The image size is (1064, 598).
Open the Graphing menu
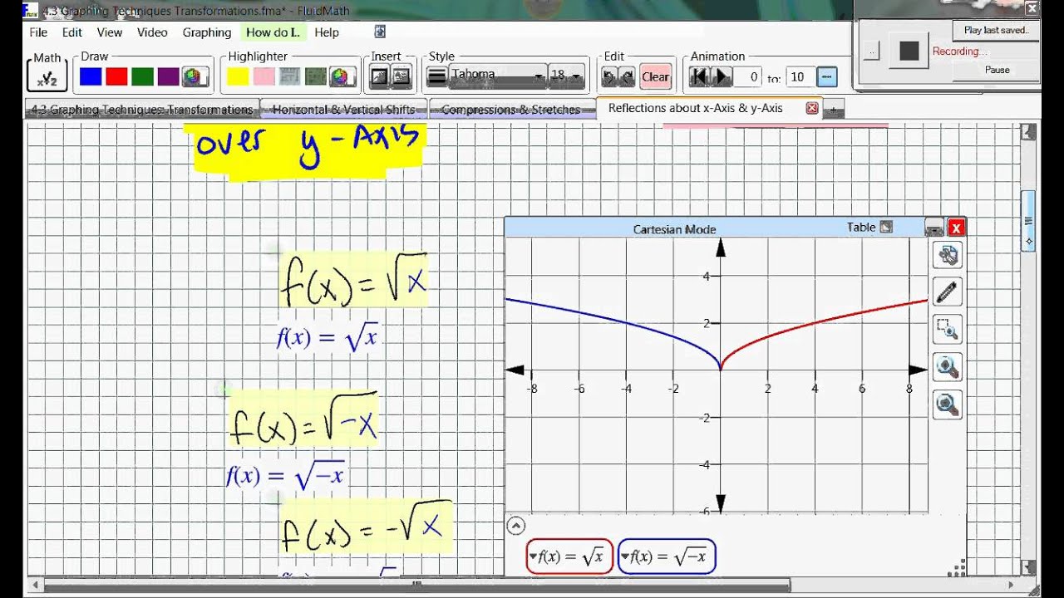pyautogui.click(x=207, y=32)
